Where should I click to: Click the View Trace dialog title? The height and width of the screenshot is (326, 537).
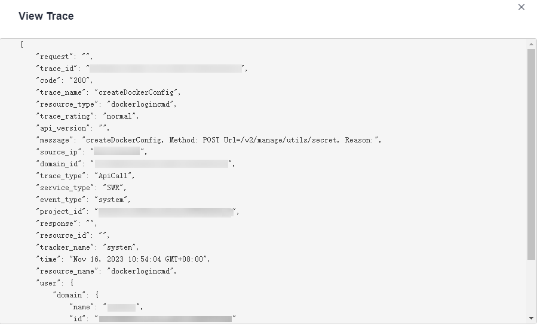(46, 16)
